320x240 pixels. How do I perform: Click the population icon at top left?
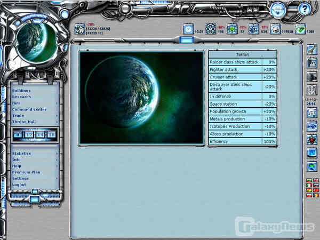tap(79, 29)
